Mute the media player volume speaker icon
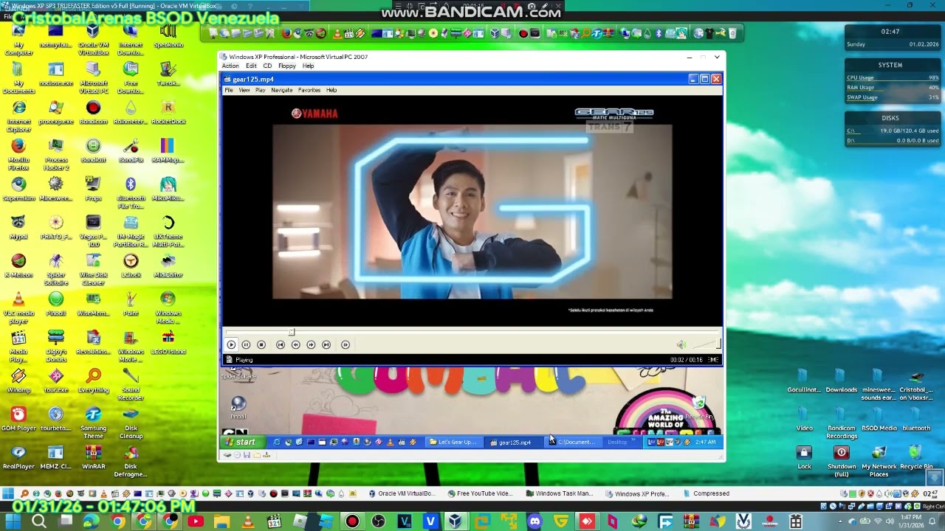The height and width of the screenshot is (531, 945). click(681, 344)
